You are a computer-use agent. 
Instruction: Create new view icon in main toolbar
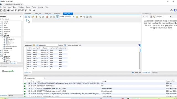pos(19,10)
